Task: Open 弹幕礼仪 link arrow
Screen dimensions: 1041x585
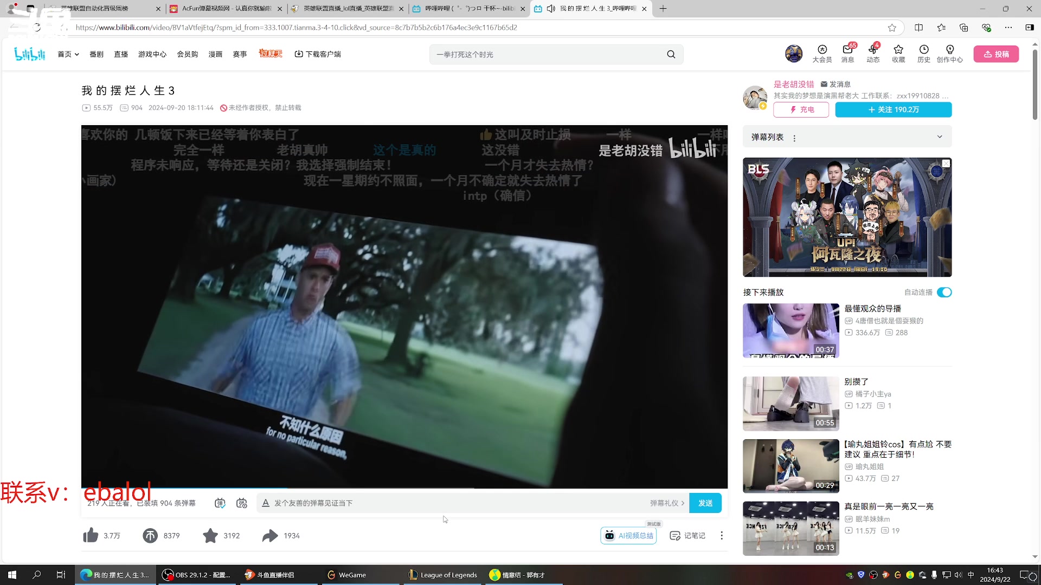Action: click(x=667, y=503)
